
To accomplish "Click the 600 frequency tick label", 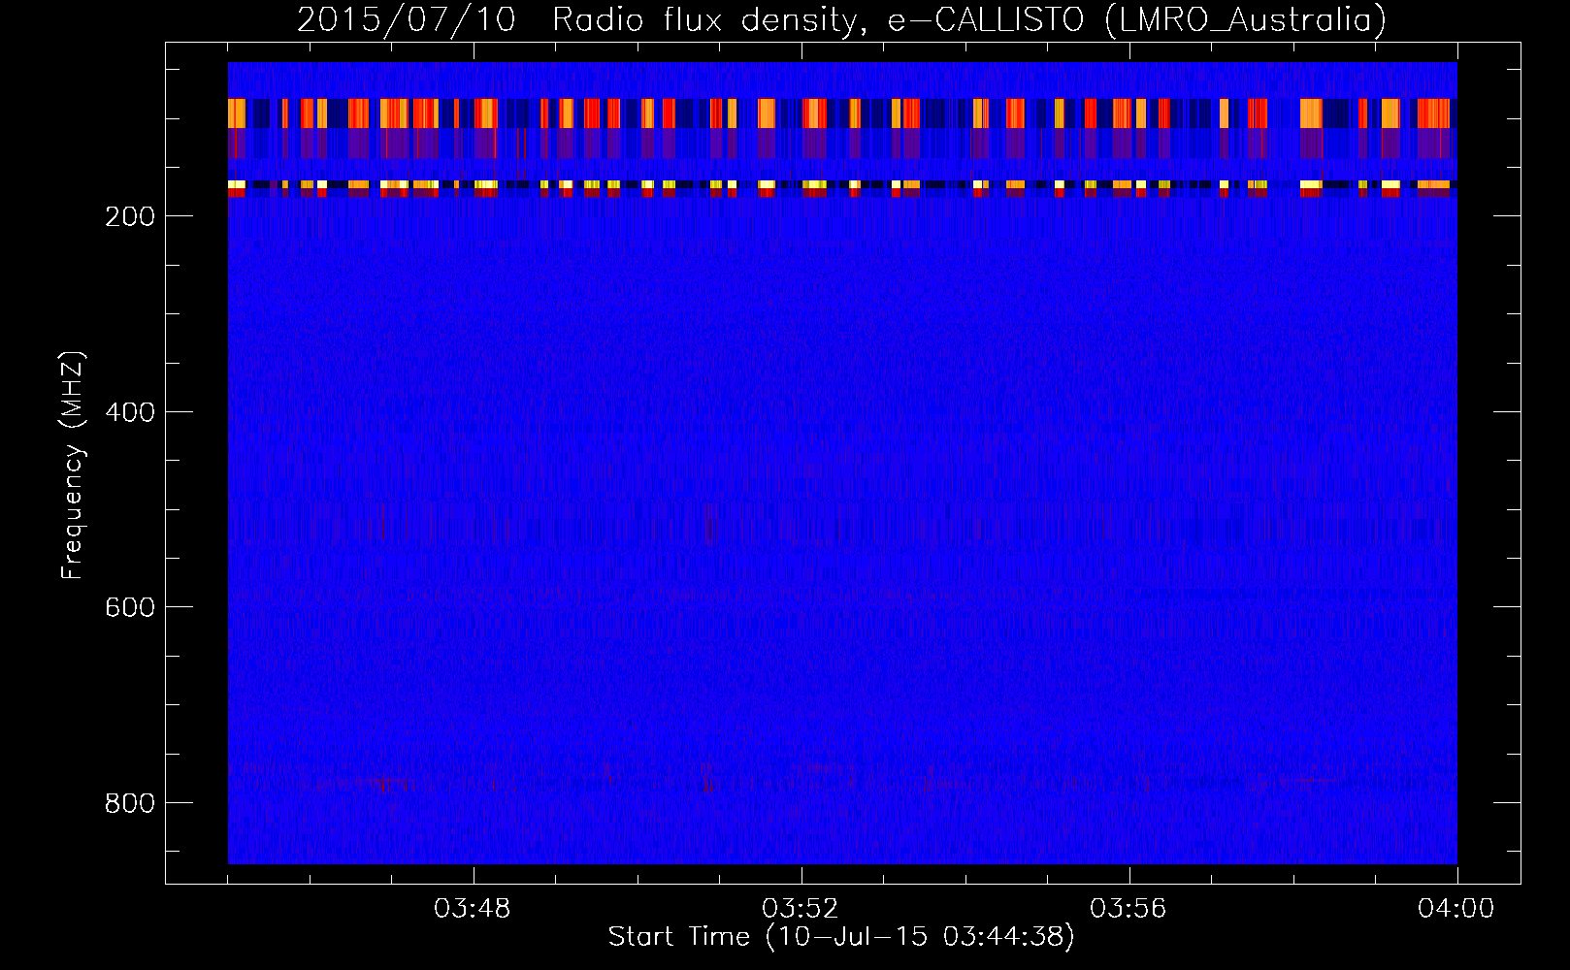I will (x=130, y=607).
